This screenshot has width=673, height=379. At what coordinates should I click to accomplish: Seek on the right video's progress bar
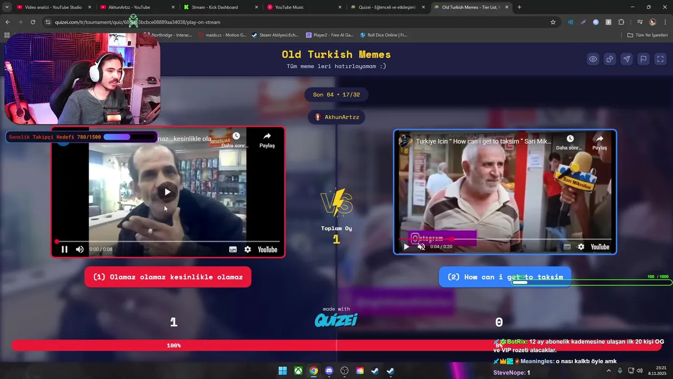point(505,239)
